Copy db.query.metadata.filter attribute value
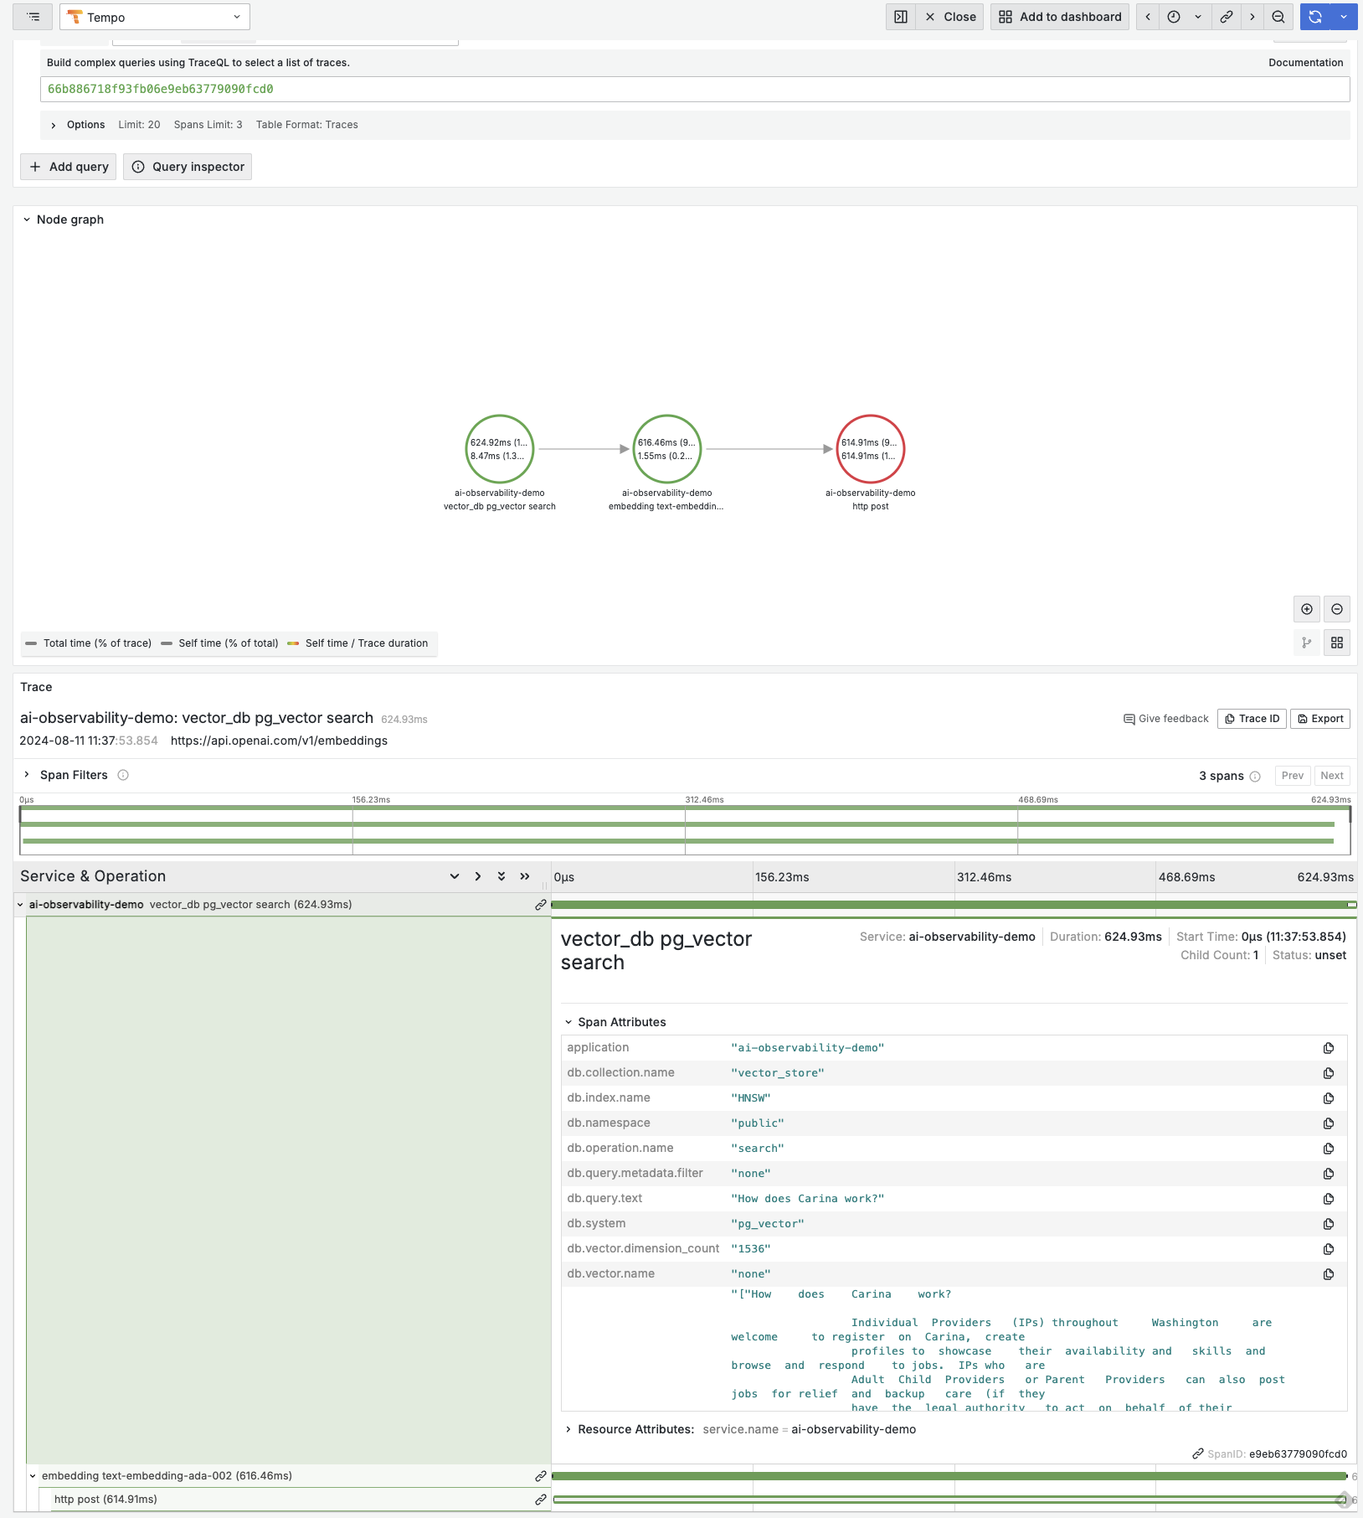 click(1329, 1174)
